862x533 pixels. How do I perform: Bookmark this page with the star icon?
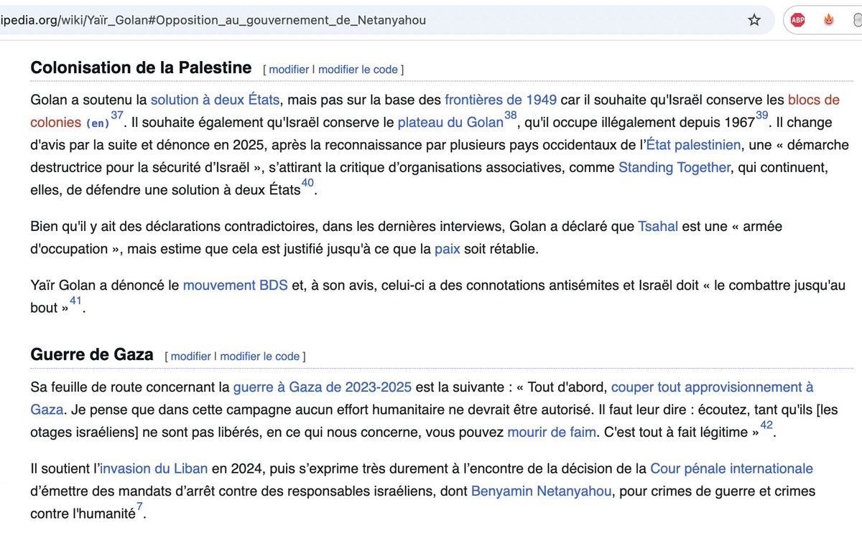tap(754, 20)
